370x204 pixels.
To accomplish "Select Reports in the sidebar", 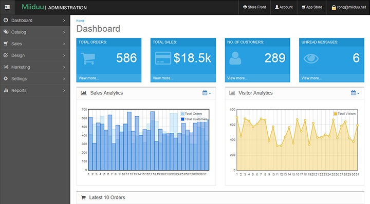I will click(35, 90).
